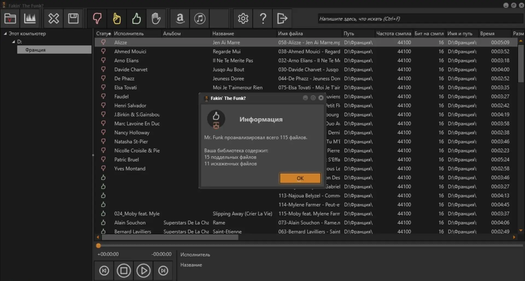Select the yellow finger distorted files filter

click(x=117, y=18)
